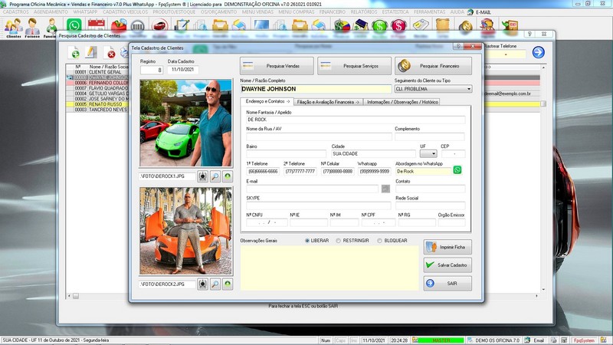Open the red car toolbar icon

pyautogui.click(x=159, y=26)
